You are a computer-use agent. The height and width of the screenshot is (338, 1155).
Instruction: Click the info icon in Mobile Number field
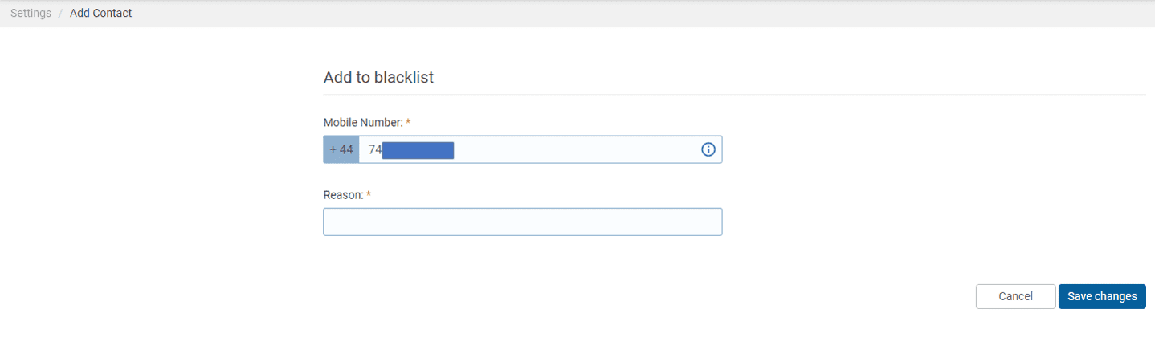708,149
